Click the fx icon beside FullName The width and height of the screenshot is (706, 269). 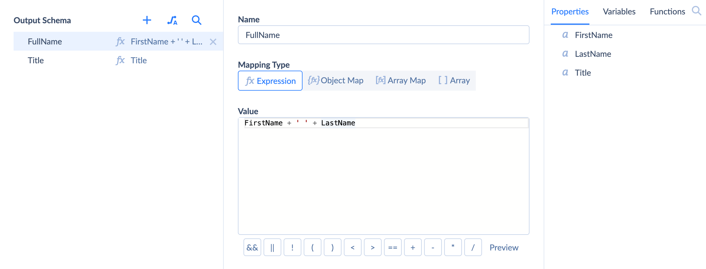coord(120,41)
